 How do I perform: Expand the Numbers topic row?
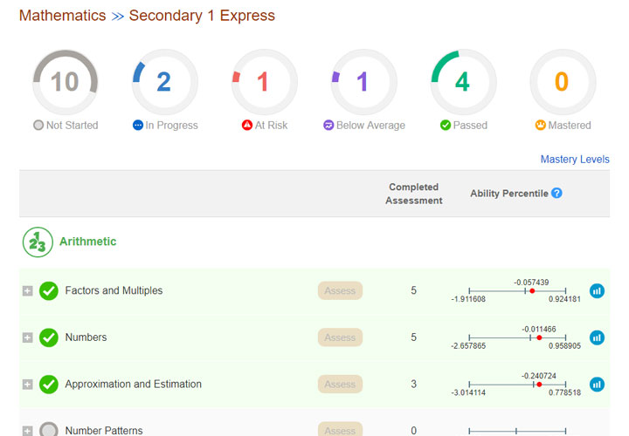tap(27, 337)
